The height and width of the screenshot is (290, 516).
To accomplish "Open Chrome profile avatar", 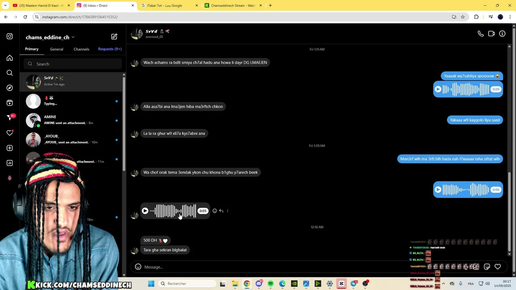I will coord(500,17).
